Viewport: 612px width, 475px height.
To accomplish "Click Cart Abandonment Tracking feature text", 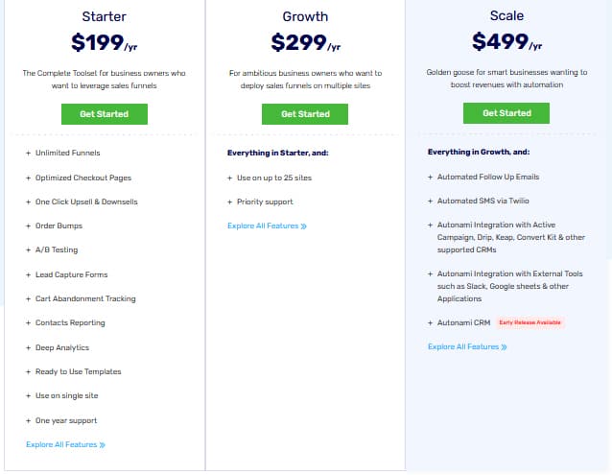I will (x=85, y=298).
